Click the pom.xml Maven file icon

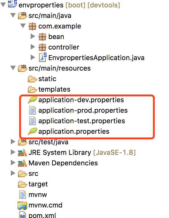coord(23,215)
